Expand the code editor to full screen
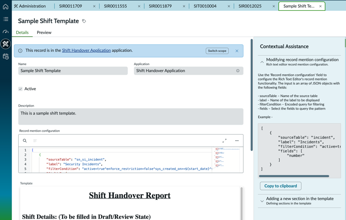 point(224,141)
